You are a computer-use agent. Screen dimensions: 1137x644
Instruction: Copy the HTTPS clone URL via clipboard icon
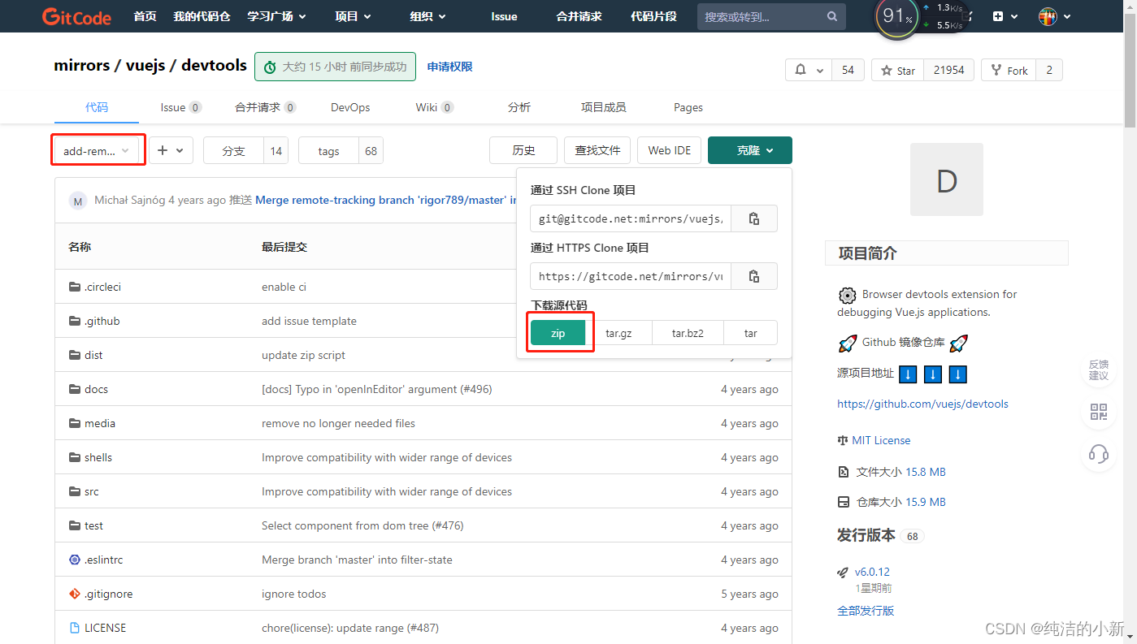(x=753, y=275)
